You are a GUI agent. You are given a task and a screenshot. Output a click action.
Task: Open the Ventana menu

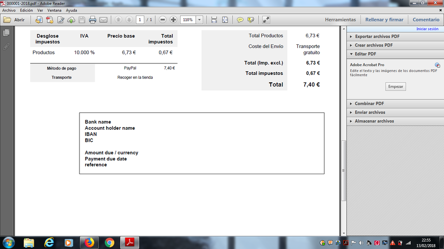click(x=54, y=10)
